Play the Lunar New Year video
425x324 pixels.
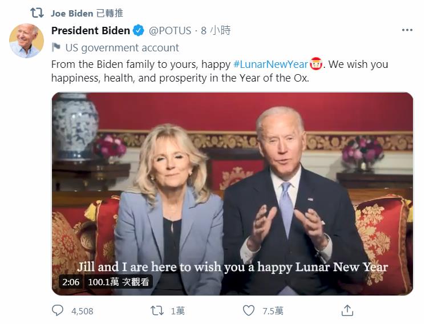pyautogui.click(x=232, y=193)
